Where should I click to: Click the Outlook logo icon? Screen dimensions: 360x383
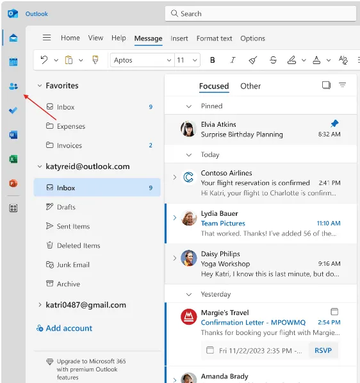tap(13, 13)
